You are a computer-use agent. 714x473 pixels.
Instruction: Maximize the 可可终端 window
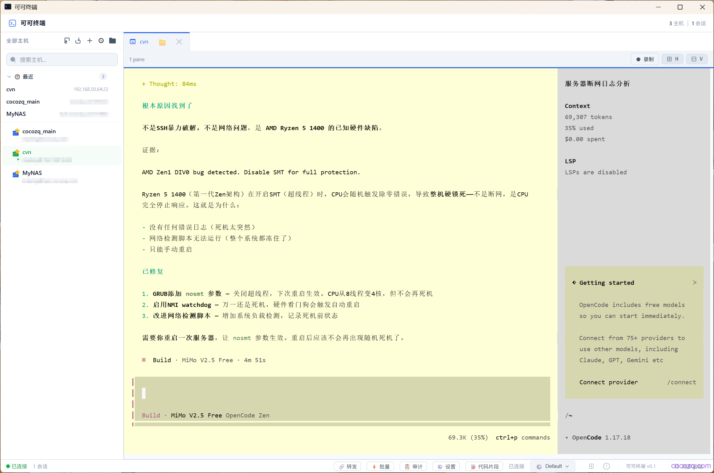(680, 7)
